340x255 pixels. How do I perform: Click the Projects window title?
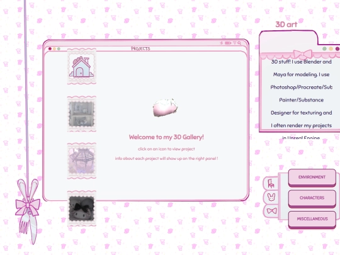coord(140,48)
